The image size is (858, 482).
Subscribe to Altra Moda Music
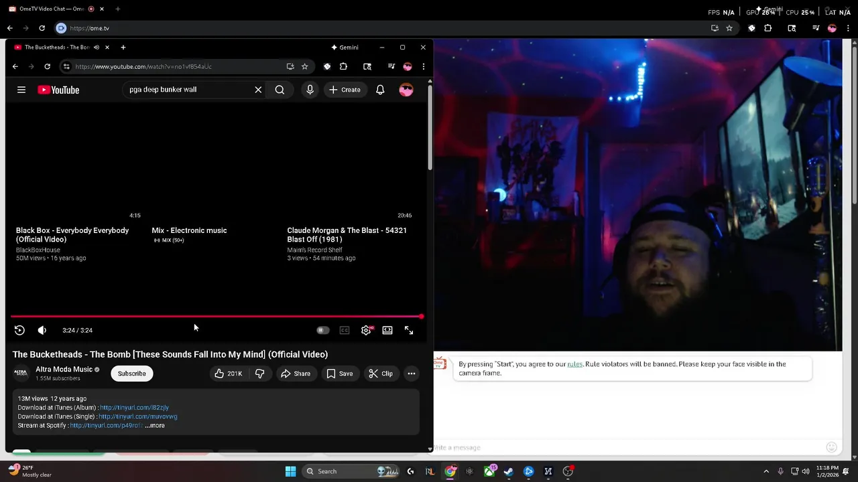pyautogui.click(x=132, y=374)
